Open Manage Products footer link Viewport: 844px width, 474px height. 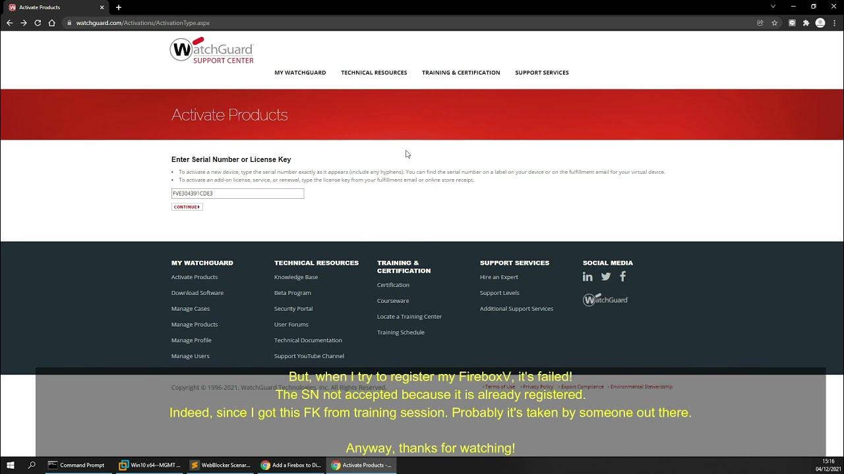[x=195, y=325]
